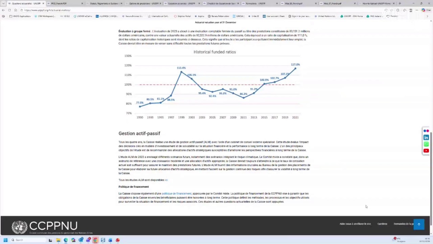This screenshot has height=244, width=433.
Task: Open Inspira bookmark
Action: click(199, 16)
